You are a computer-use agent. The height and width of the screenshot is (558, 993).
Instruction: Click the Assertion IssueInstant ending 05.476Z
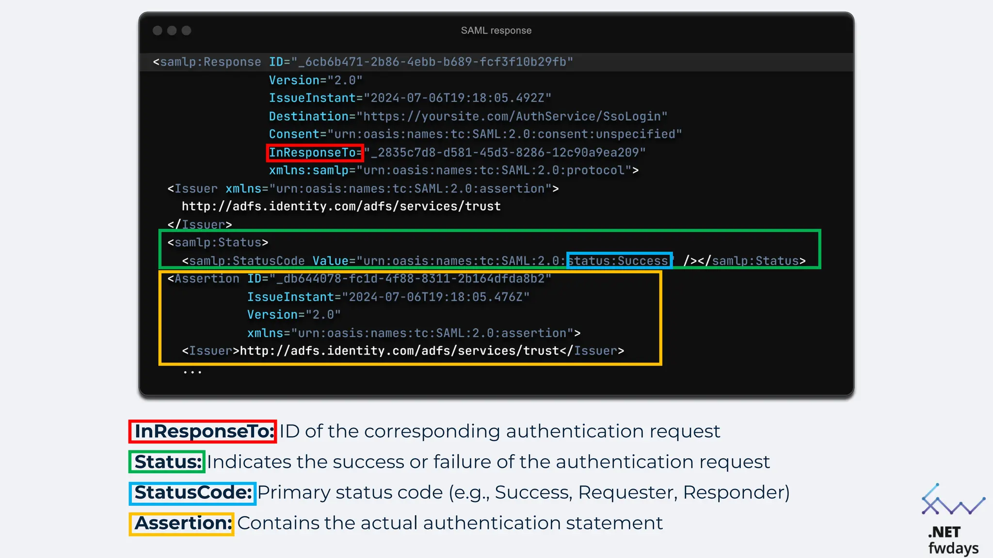coord(388,297)
